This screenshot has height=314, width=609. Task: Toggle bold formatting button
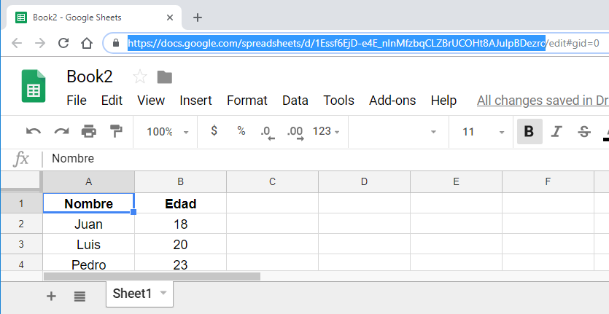coord(530,132)
